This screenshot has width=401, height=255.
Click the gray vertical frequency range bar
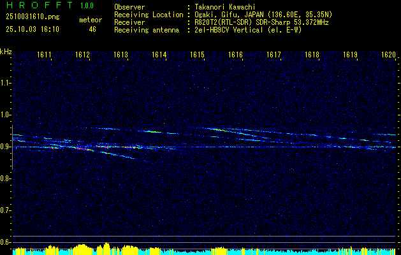pyautogui.click(x=12, y=147)
